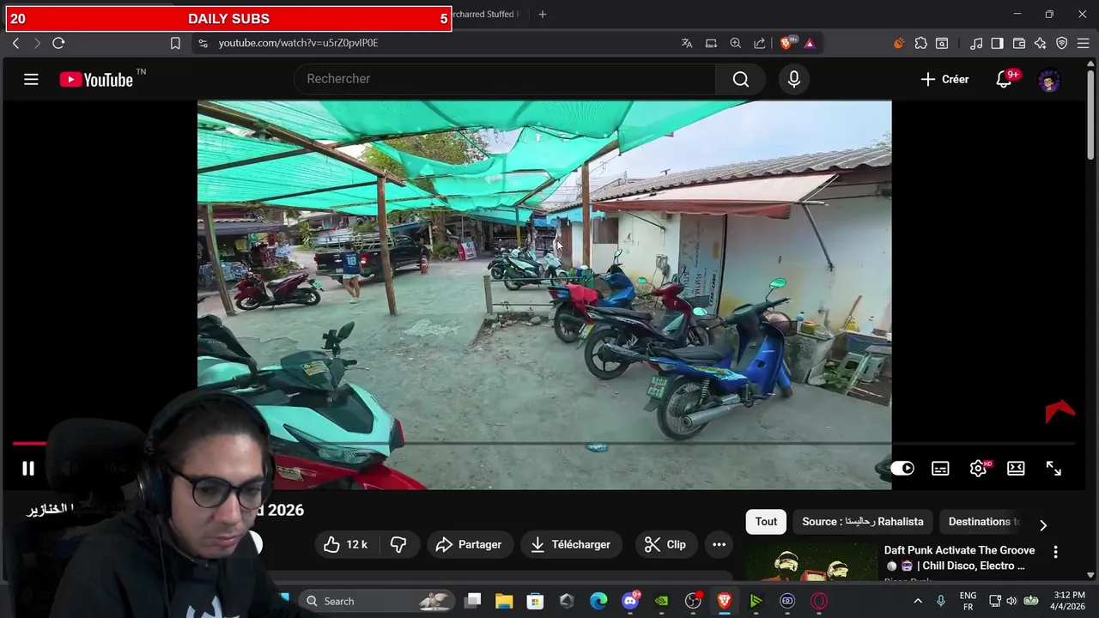Open Brave Shields lion icon

tap(786, 43)
